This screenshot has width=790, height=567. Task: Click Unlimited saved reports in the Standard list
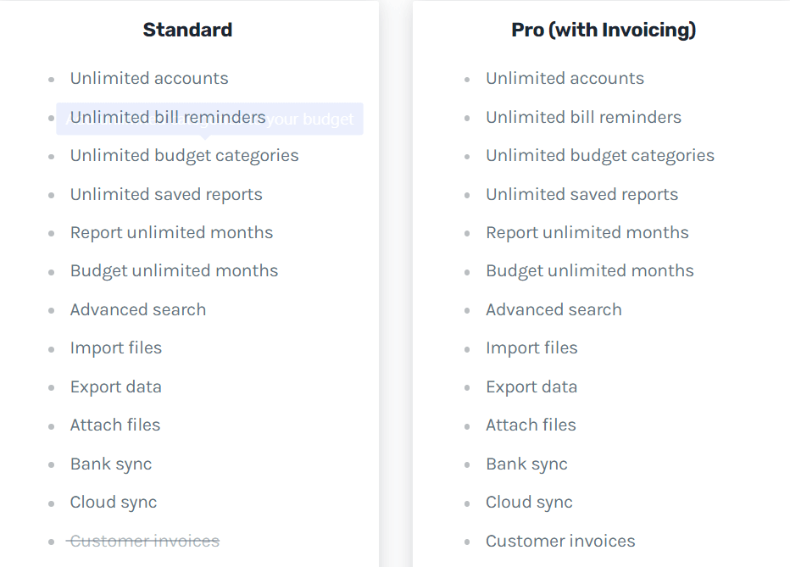[166, 195]
